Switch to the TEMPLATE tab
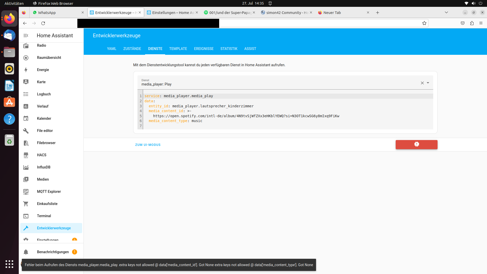This screenshot has width=487, height=274. pos(178,49)
